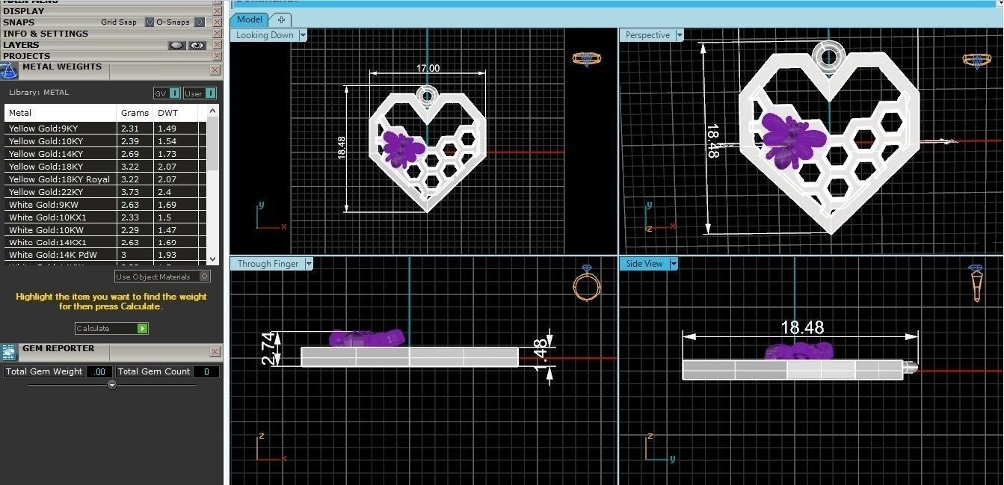Click the DWT column header

[176, 113]
